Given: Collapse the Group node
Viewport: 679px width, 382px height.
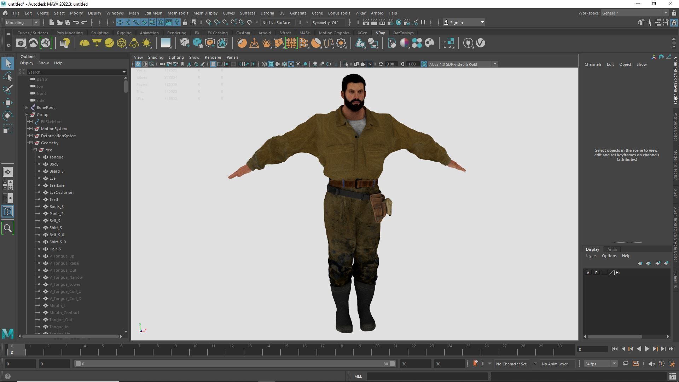Looking at the screenshot, I should click(x=27, y=115).
